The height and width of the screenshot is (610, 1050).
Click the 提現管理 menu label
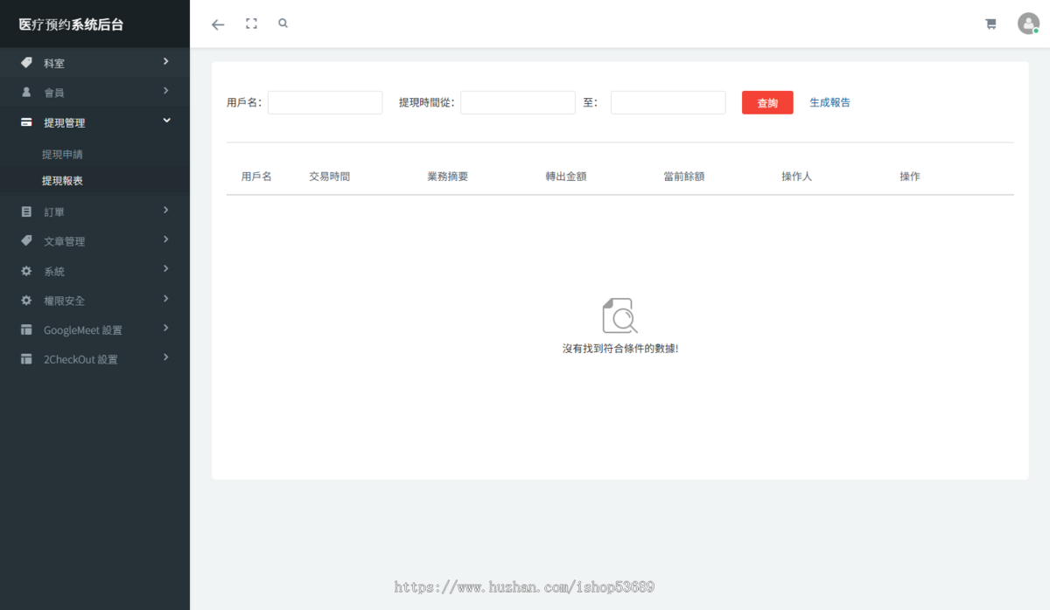pyautogui.click(x=65, y=123)
